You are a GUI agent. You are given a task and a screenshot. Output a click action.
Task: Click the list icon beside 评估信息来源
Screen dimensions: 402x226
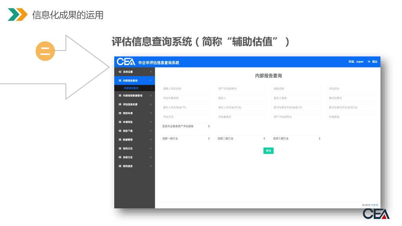coord(120,104)
